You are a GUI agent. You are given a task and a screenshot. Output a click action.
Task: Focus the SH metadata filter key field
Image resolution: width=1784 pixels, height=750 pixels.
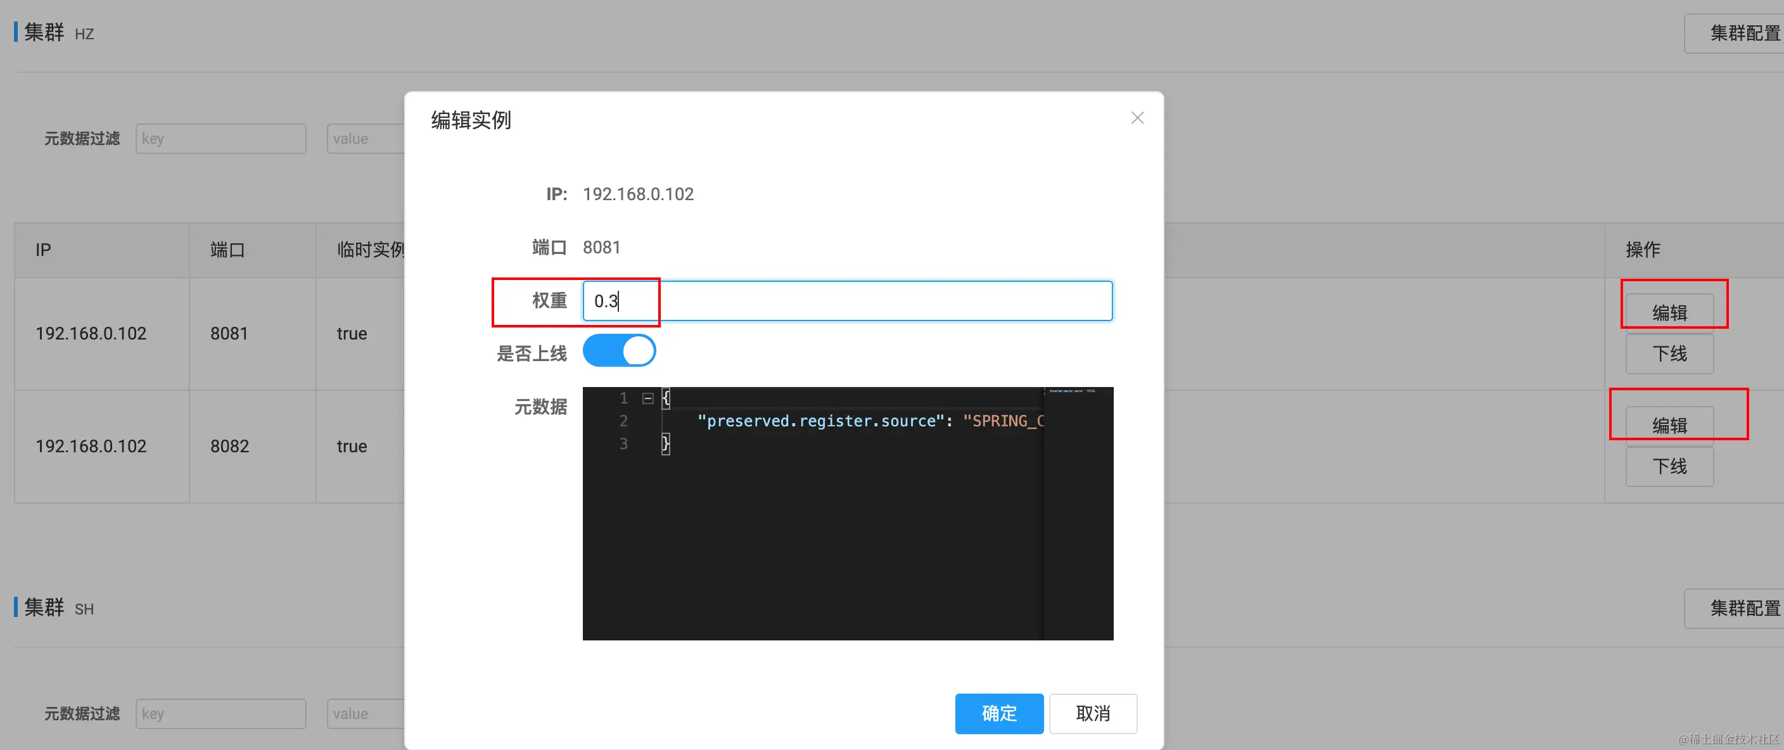[x=220, y=713]
